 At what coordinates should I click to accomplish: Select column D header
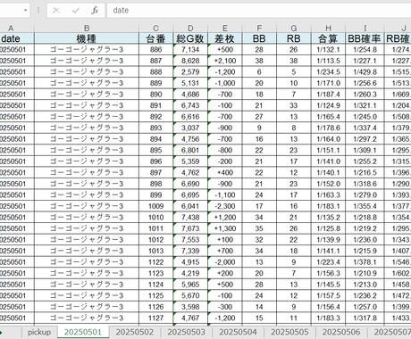pyautogui.click(x=190, y=29)
